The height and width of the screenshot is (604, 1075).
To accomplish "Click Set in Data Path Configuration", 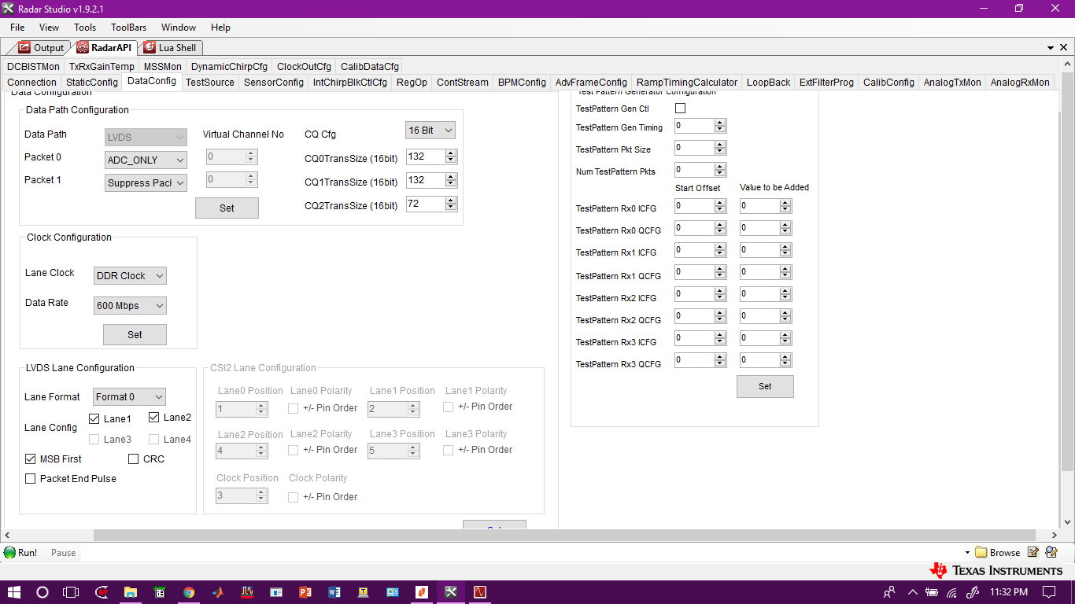I will click(227, 208).
